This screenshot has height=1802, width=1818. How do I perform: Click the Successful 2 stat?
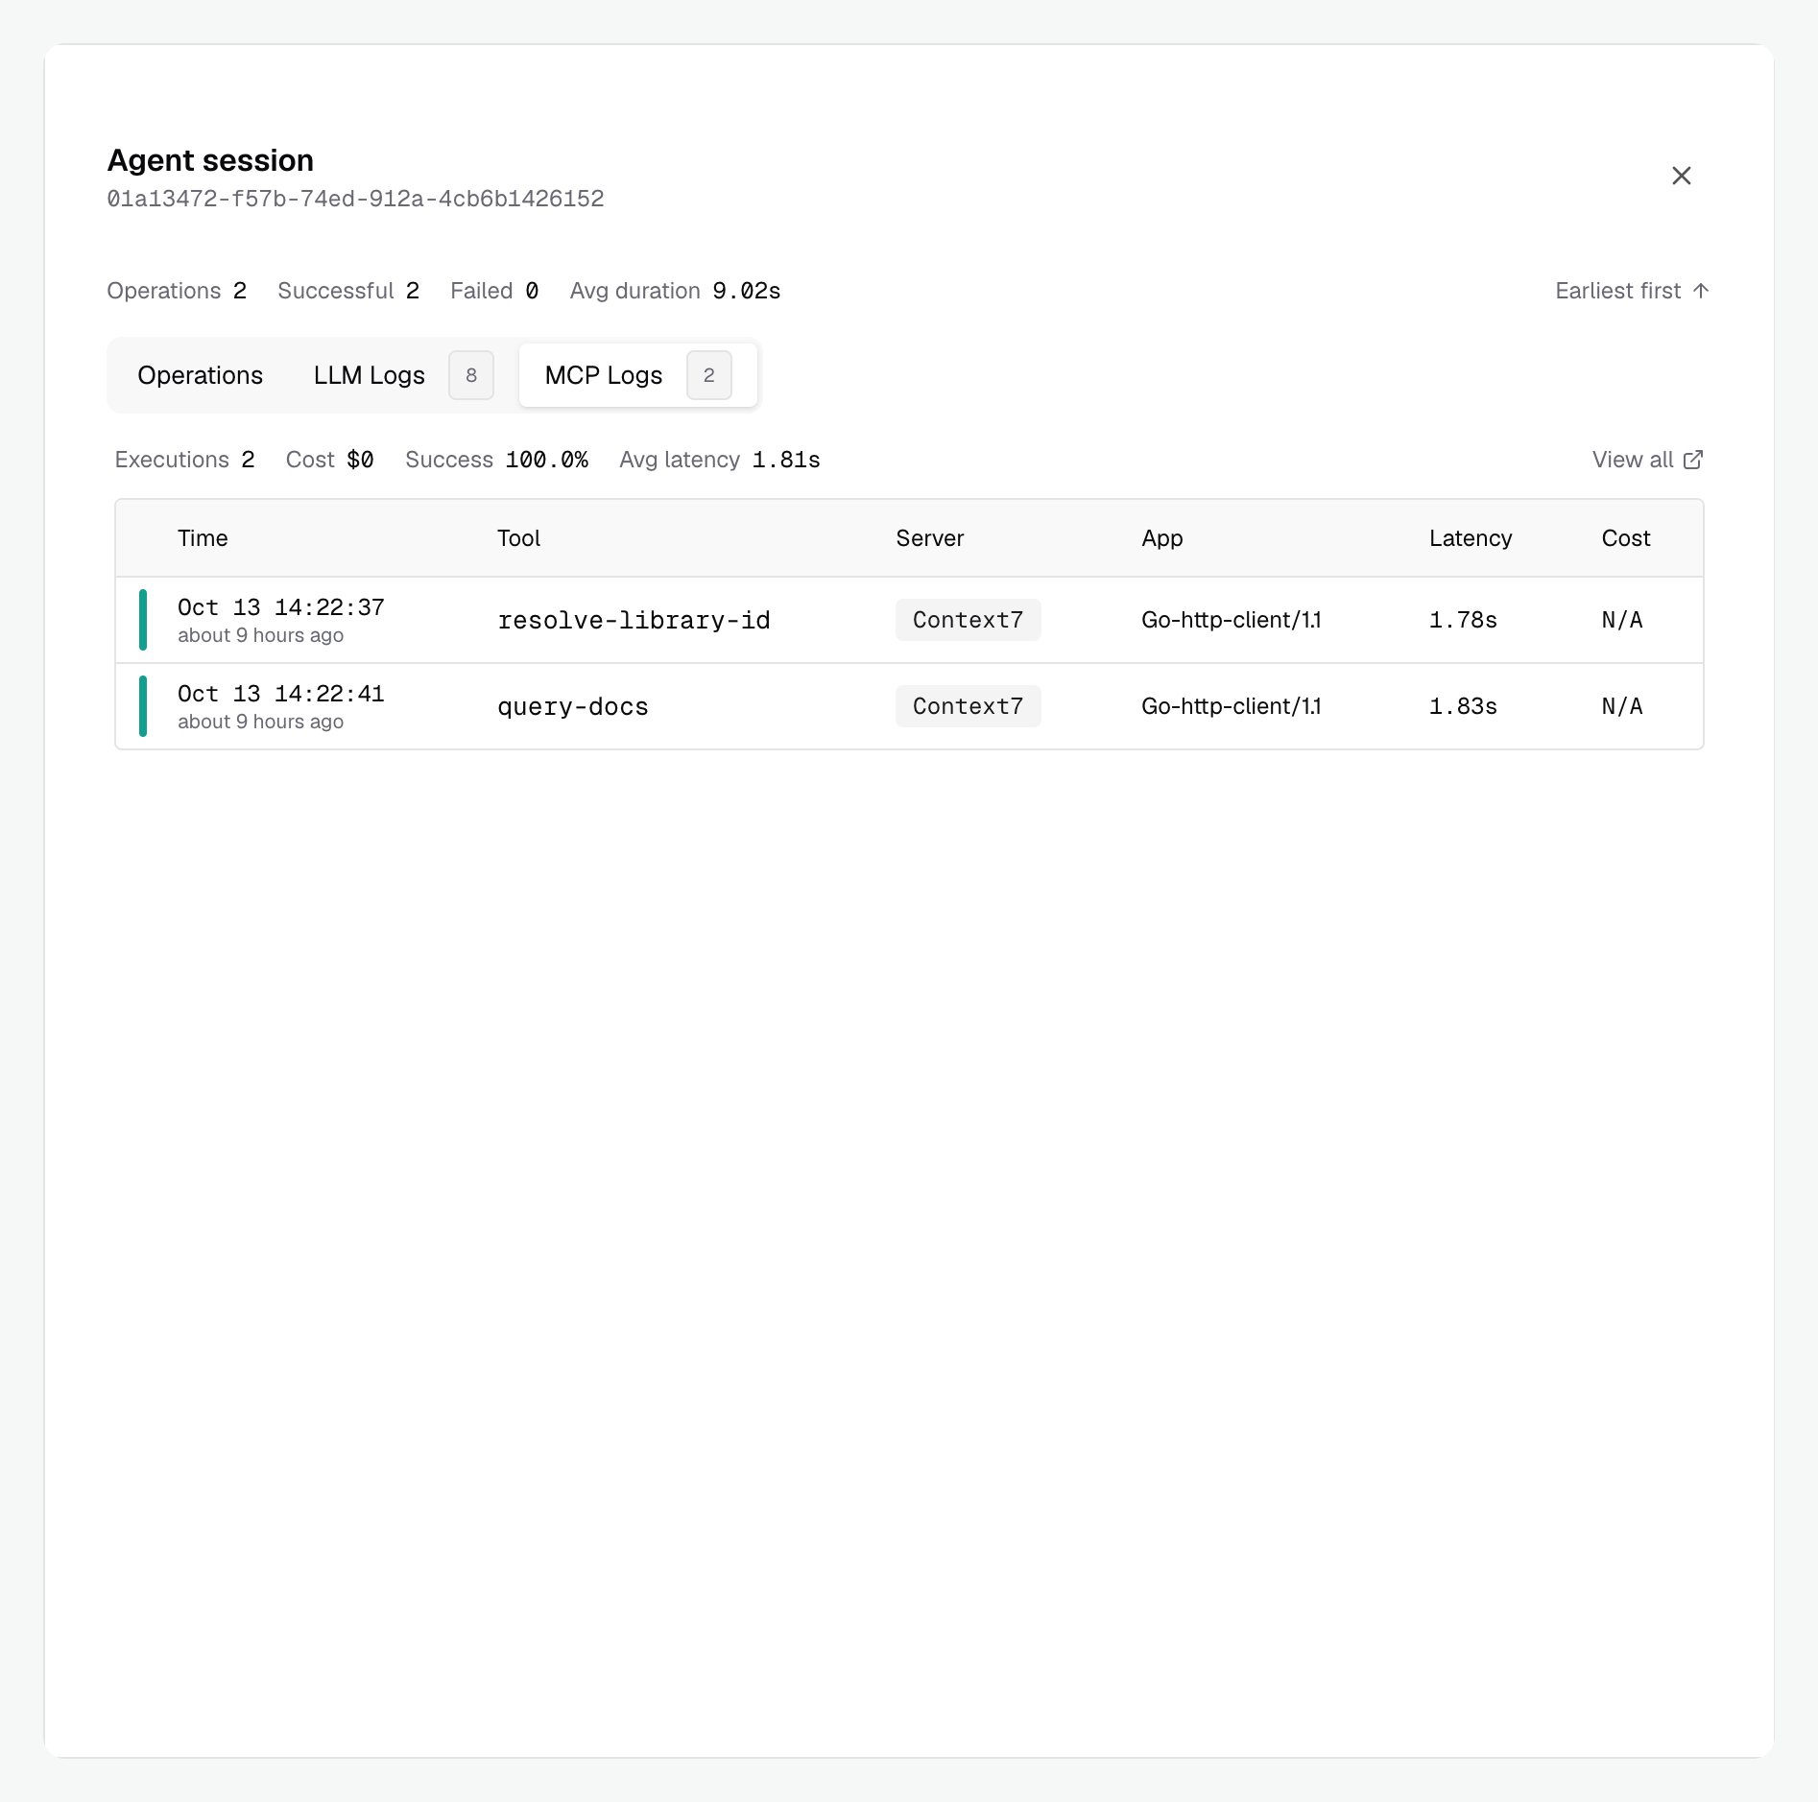[348, 291]
